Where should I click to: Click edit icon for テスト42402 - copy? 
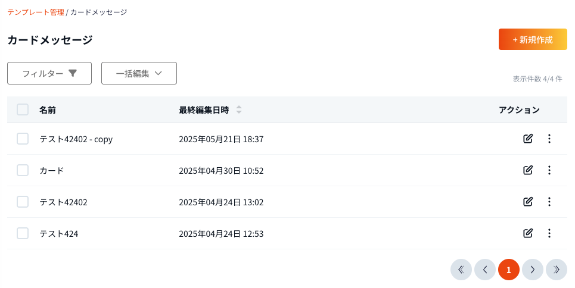[527, 139]
